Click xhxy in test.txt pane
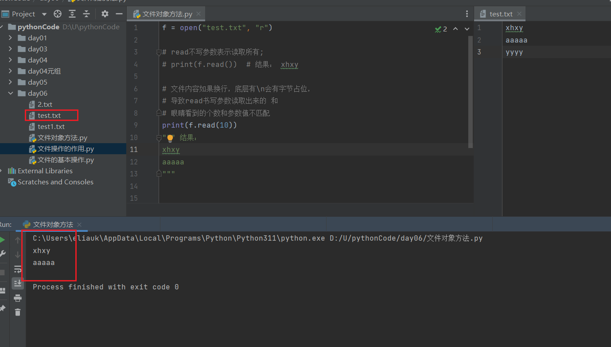Image resolution: width=611 pixels, height=347 pixels. click(514, 28)
